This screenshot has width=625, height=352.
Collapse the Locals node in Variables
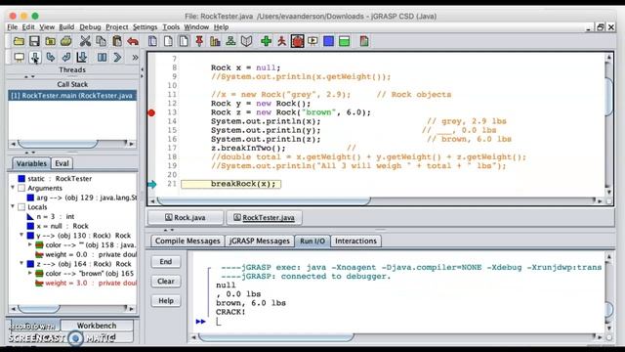click(x=13, y=206)
